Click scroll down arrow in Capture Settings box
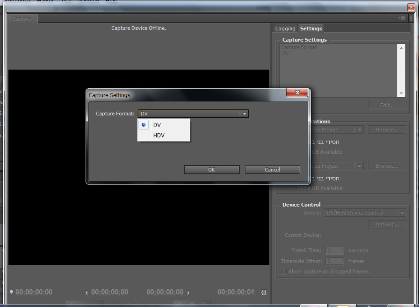Screen dimensions: 419x307 click(x=401, y=93)
